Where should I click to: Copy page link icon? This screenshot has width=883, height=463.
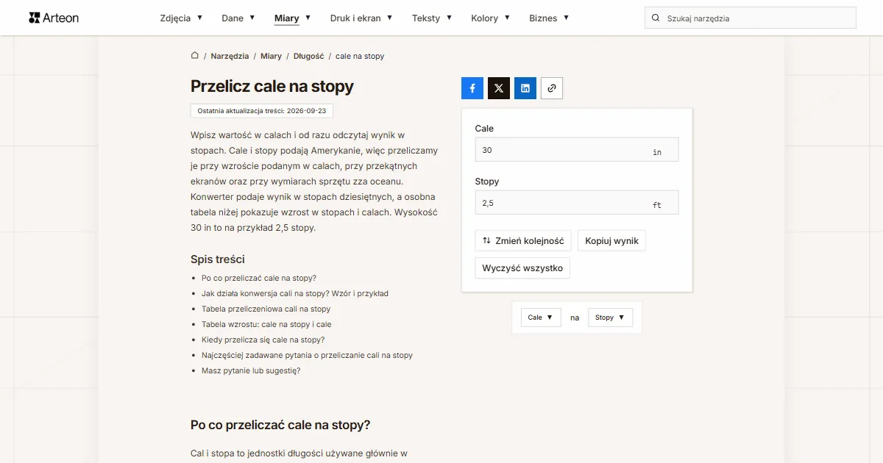click(x=552, y=88)
